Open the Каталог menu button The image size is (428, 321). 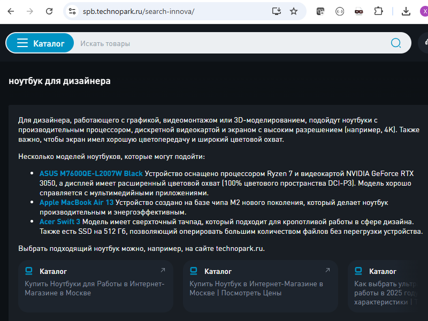click(x=40, y=43)
